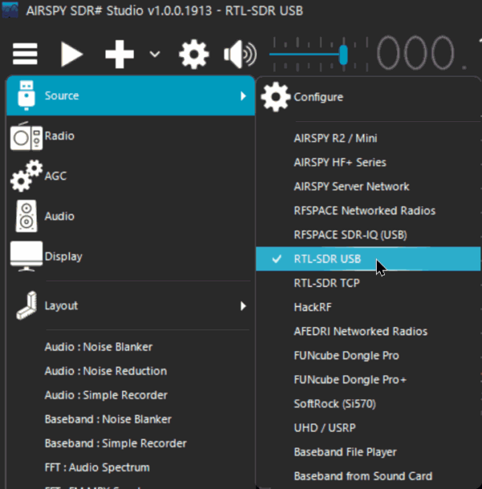Expand the Source submenu arrow

(243, 96)
